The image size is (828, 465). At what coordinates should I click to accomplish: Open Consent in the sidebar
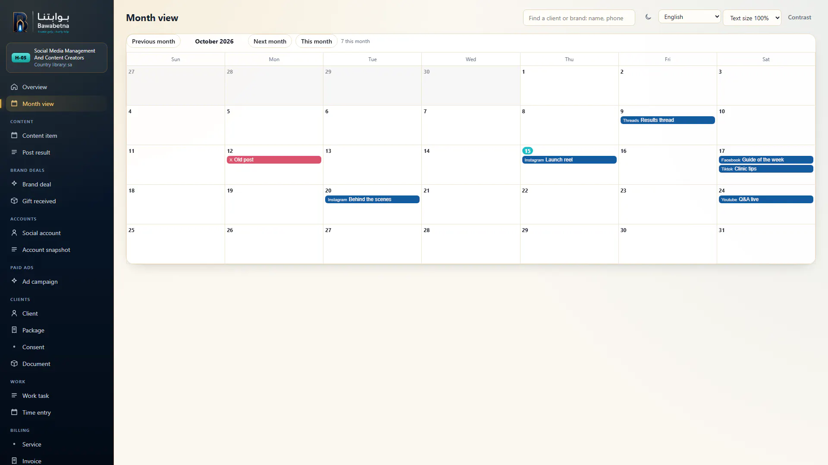tap(57, 347)
